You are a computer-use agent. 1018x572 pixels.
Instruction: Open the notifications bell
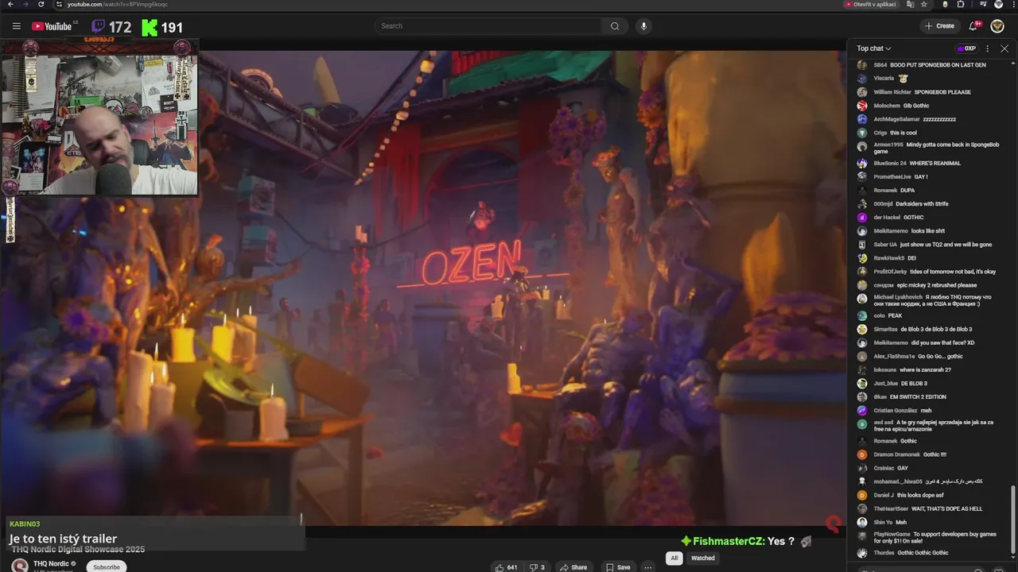[x=973, y=26]
